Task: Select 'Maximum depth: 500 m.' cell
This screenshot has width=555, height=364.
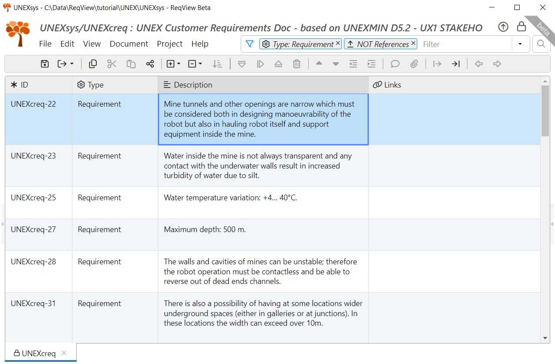Action: [263, 235]
